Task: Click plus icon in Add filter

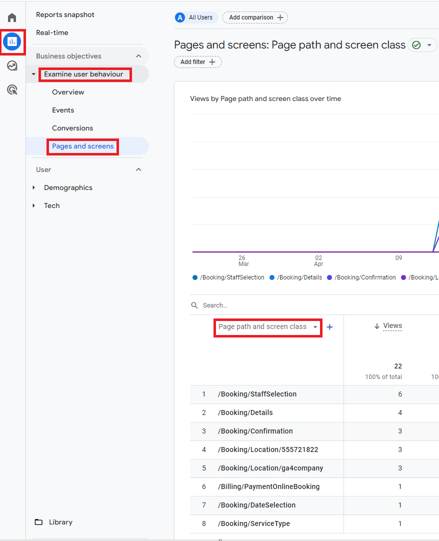Action: [x=212, y=62]
